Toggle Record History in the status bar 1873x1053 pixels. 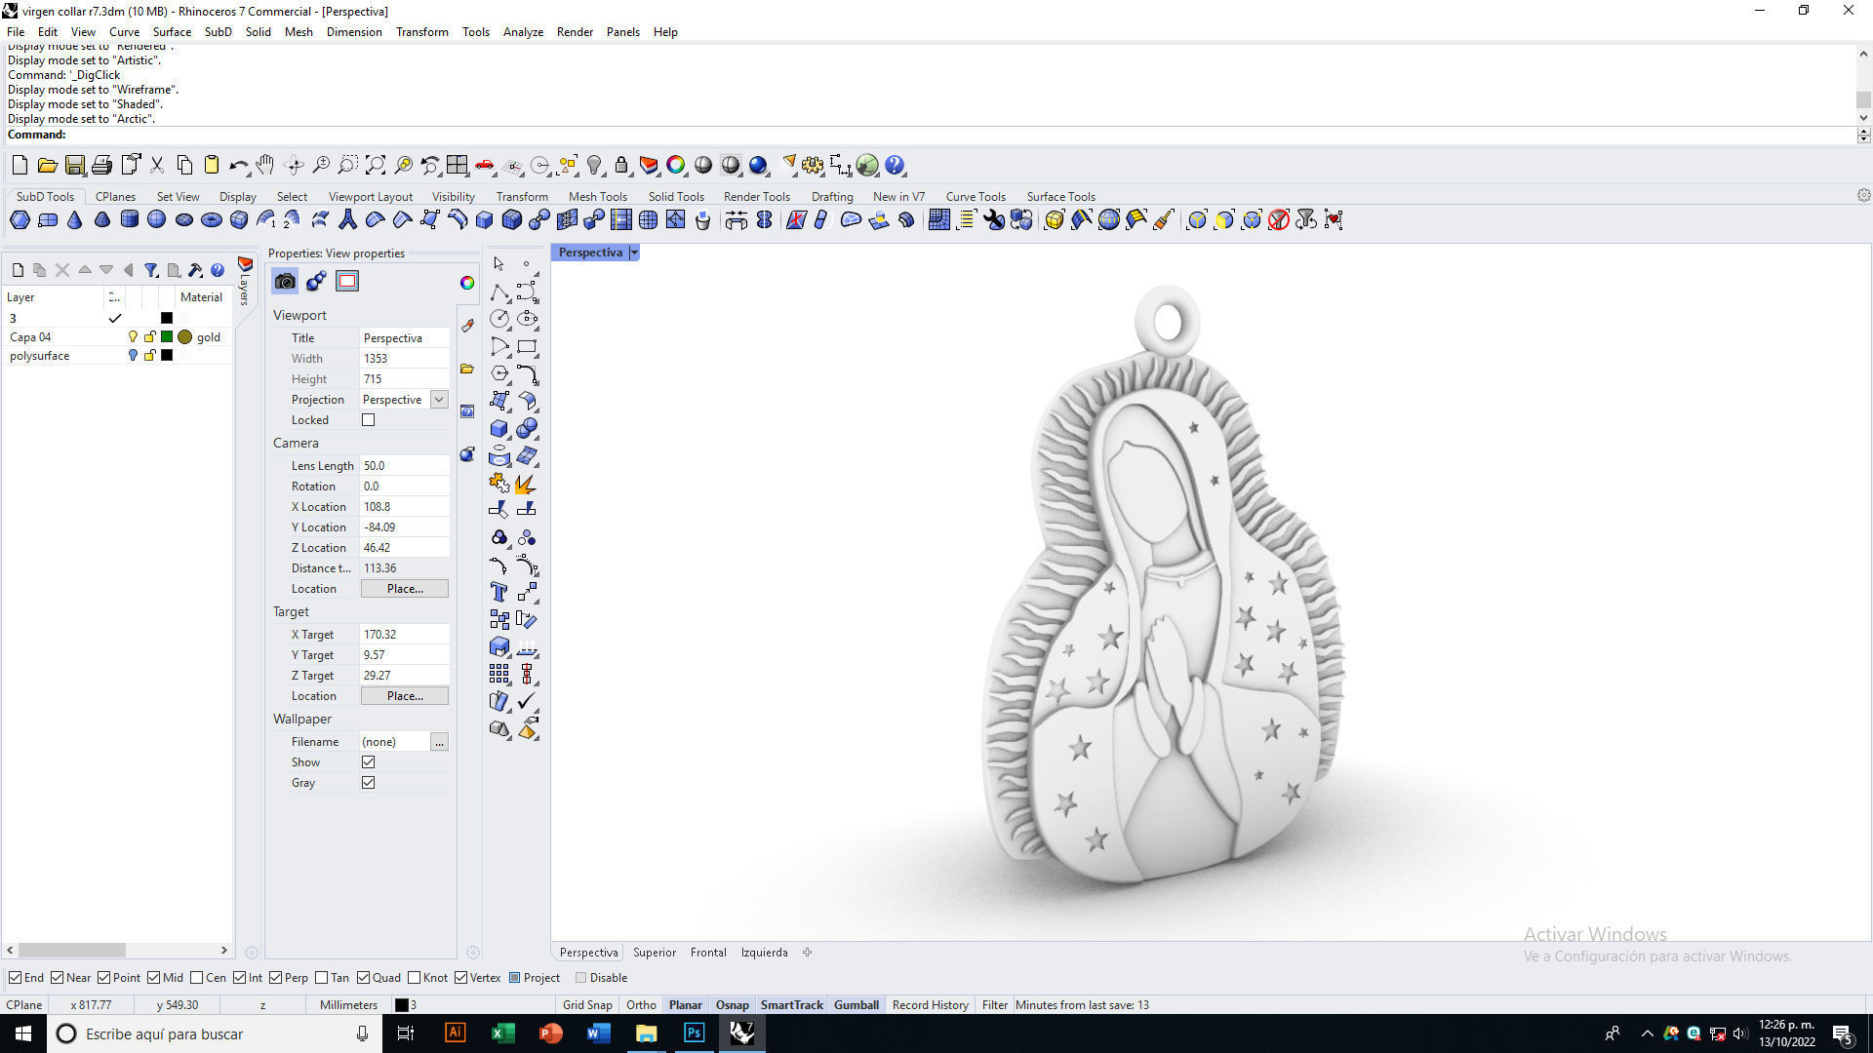coord(931,1005)
